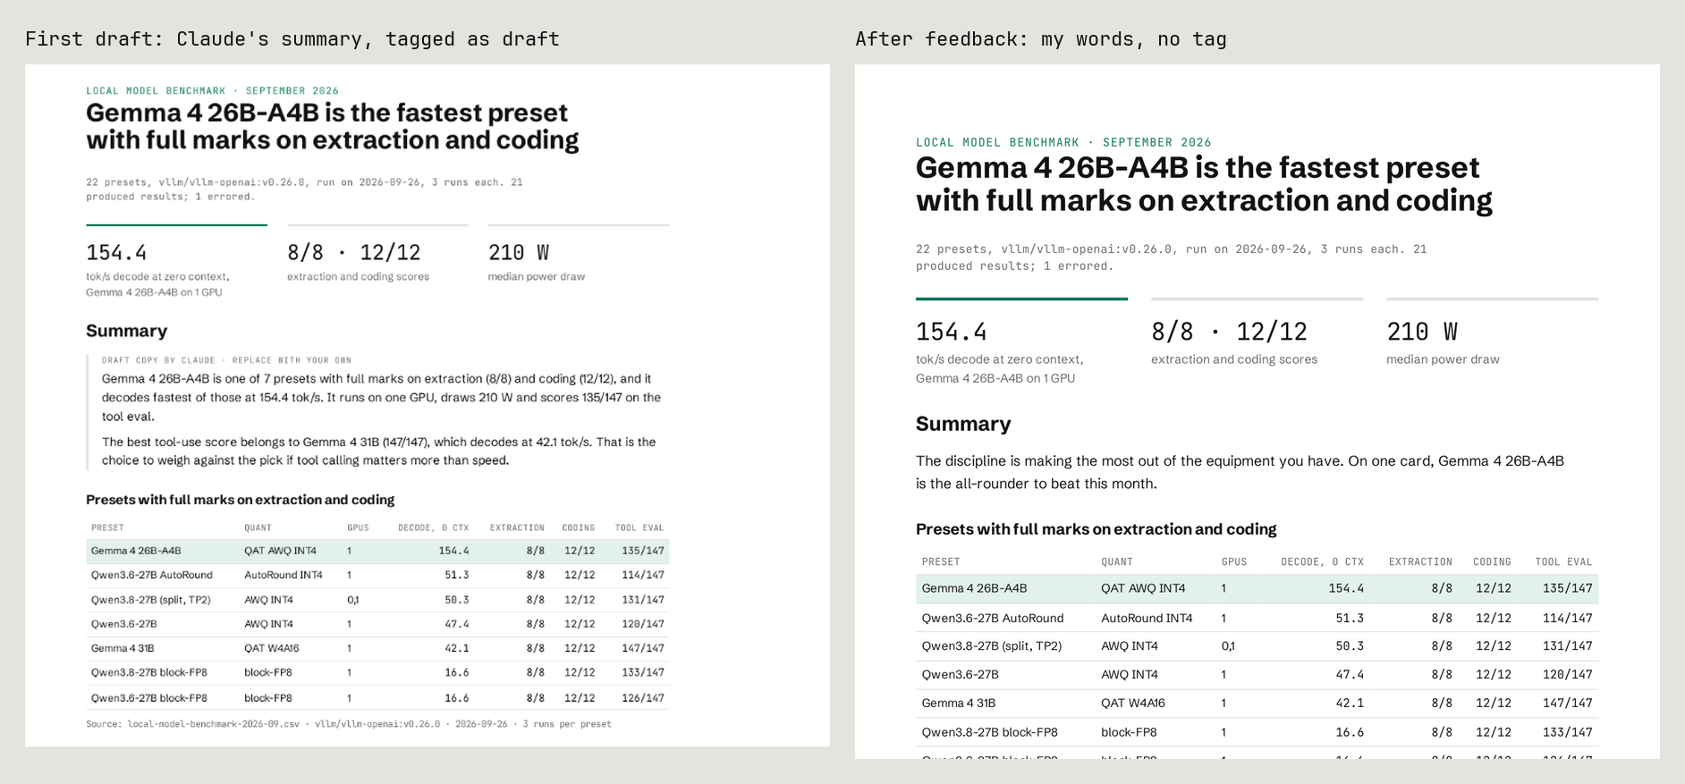This screenshot has width=1685, height=784.
Task: Click the '120/147' cell on after feedback page
Action: [1568, 674]
